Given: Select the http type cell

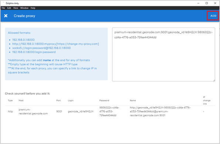Looking at the screenshot, I should (x=10, y=111).
